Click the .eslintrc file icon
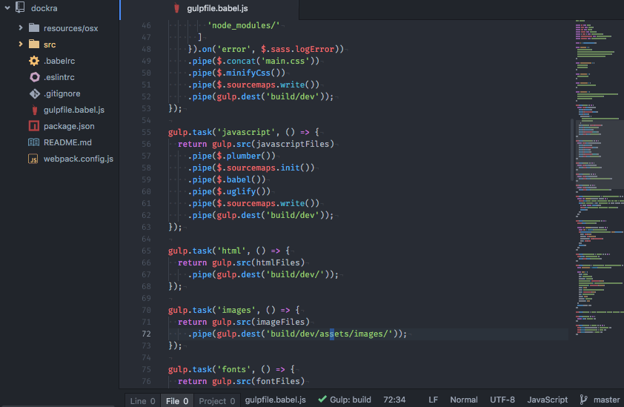This screenshot has height=407, width=624. tap(34, 77)
